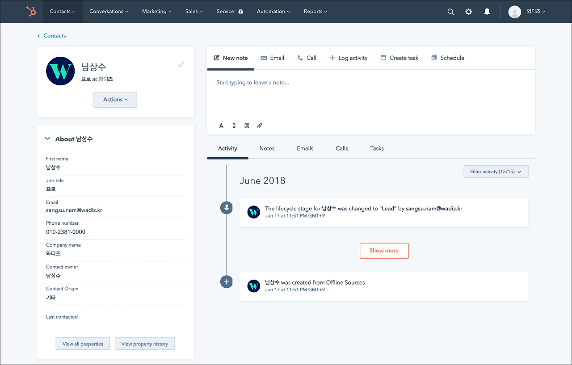
Task: Click the Contact Origin value 기타
Action: (x=51, y=298)
